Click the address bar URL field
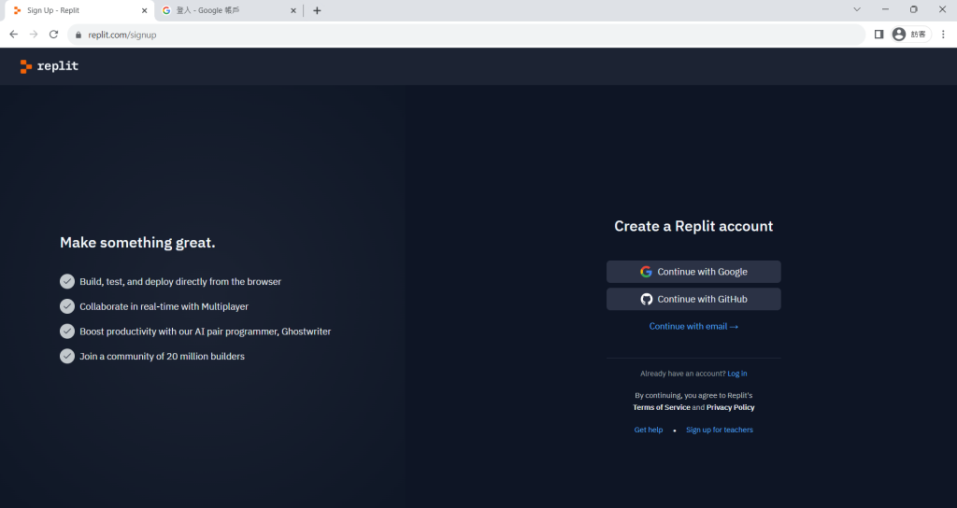 pos(466,35)
